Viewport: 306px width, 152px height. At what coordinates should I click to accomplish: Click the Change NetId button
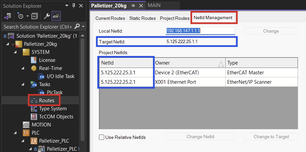click(200, 137)
